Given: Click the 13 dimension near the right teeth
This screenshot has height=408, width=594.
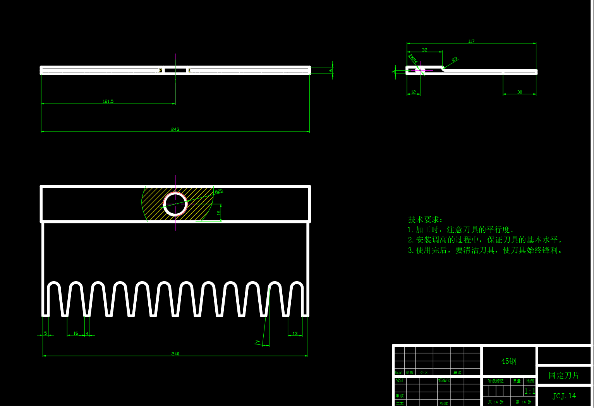Looking at the screenshot, I should tap(295, 334).
